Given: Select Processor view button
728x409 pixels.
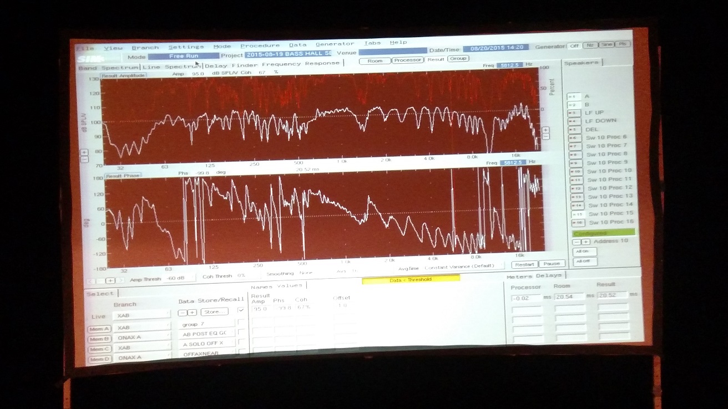Looking at the screenshot, I should pos(408,60).
